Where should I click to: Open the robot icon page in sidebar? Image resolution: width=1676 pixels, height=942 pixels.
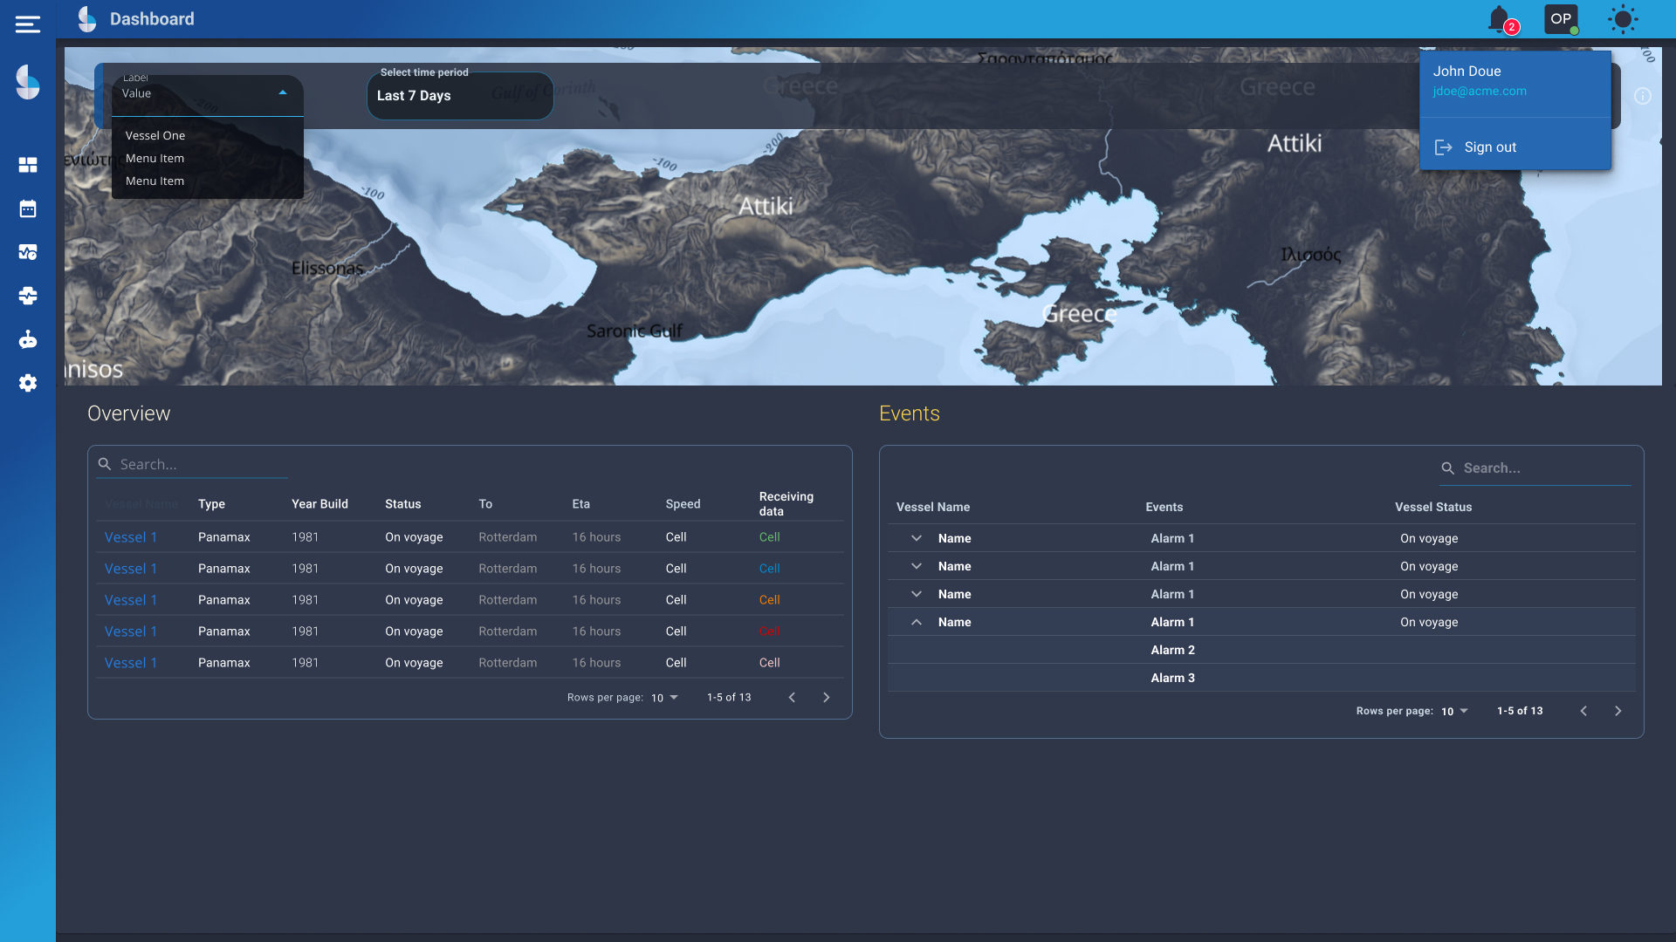(x=28, y=339)
